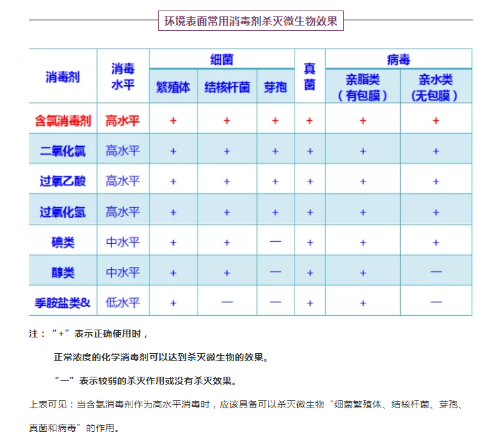This screenshot has height=439, width=490.
Task: Click the title 环境表面常用消毒剂杀灭微生物效果
Action: tap(251, 21)
